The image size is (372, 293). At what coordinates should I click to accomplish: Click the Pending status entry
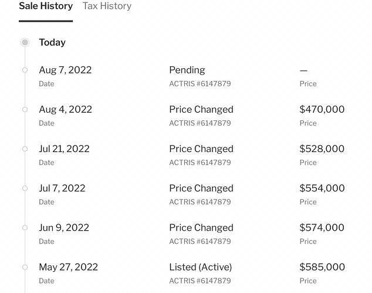pyautogui.click(x=187, y=70)
